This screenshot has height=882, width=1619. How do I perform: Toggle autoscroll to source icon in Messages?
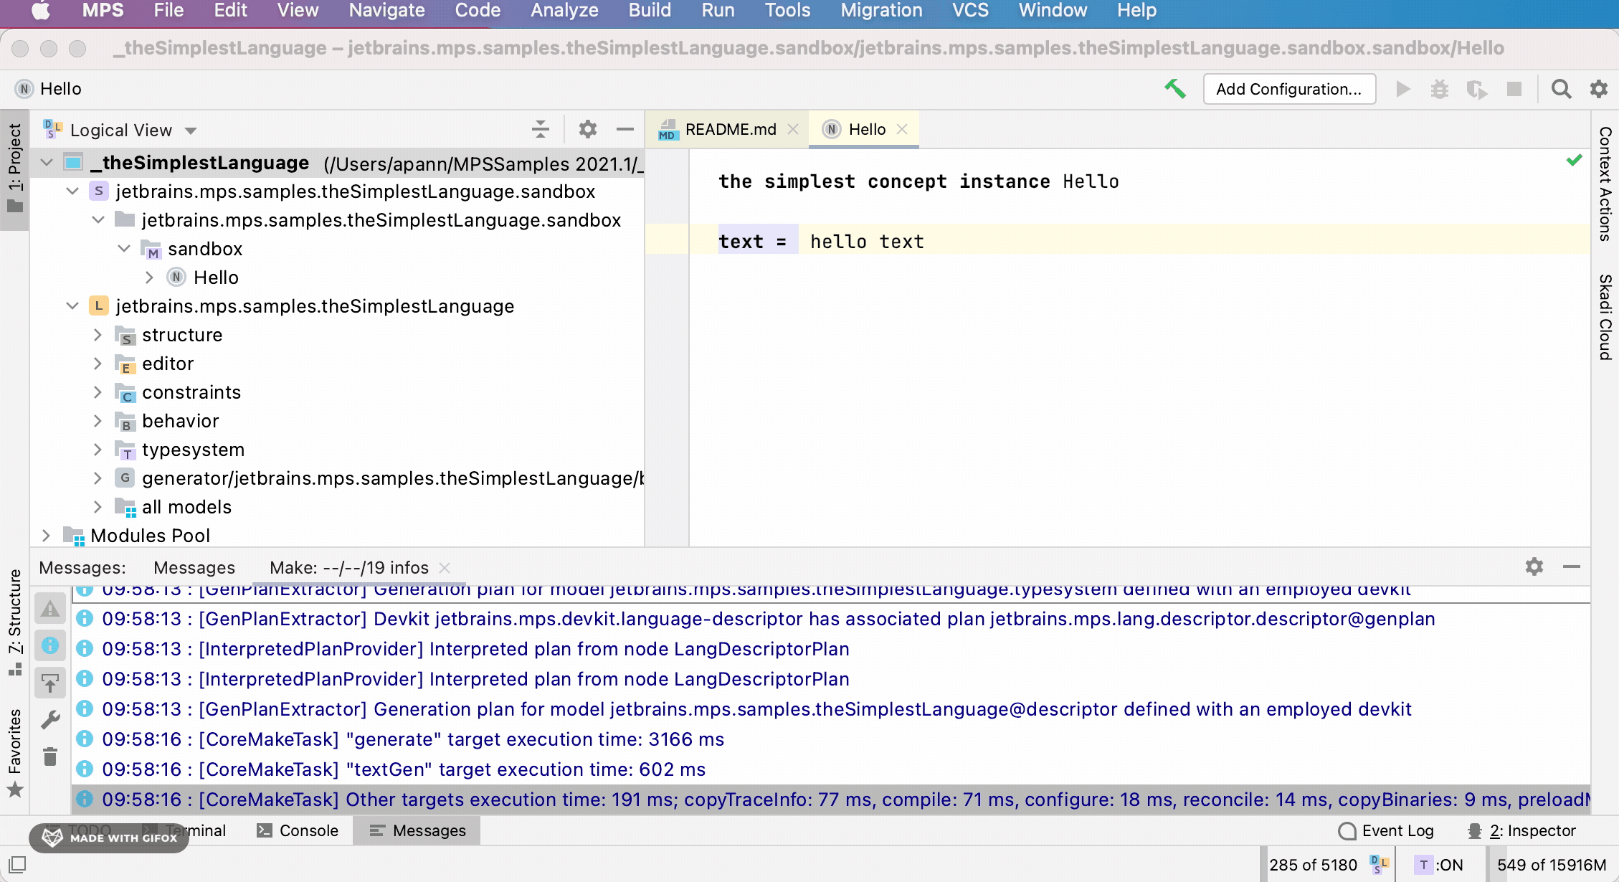pyautogui.click(x=50, y=683)
